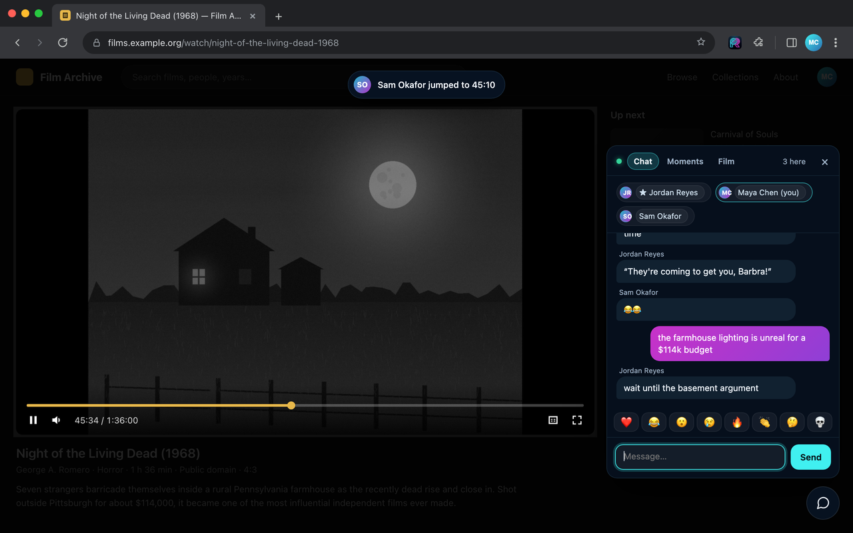
Task: Send the surprised face reaction
Action: pos(682,422)
